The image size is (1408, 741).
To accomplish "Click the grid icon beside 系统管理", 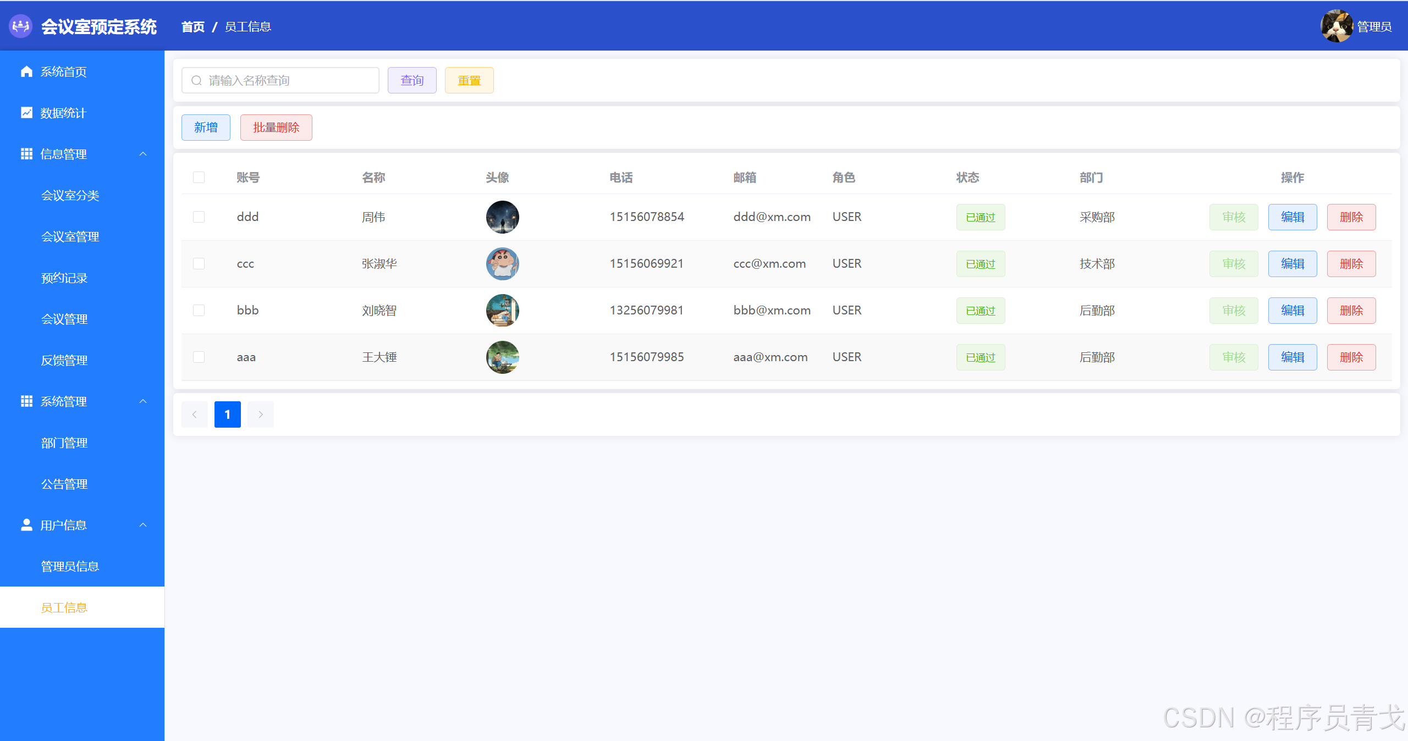I will coord(26,401).
